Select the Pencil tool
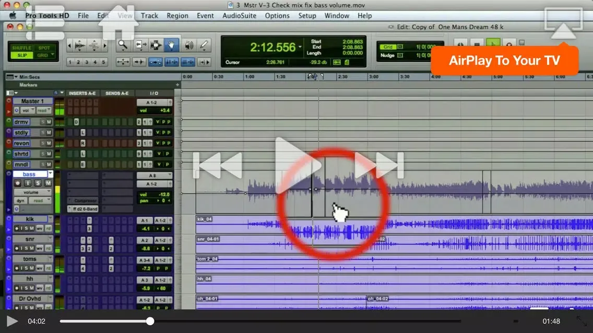Image resolution: width=593 pixels, height=333 pixels. point(204,45)
